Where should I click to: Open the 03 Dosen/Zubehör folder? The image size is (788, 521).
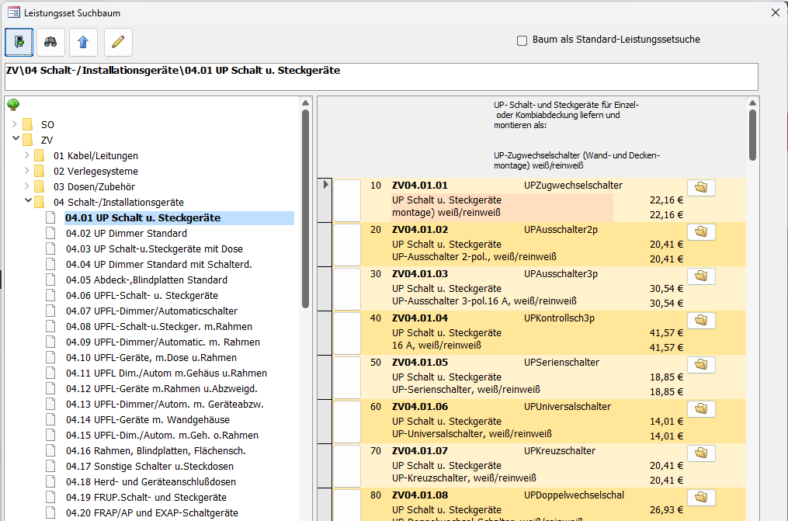[93, 187]
